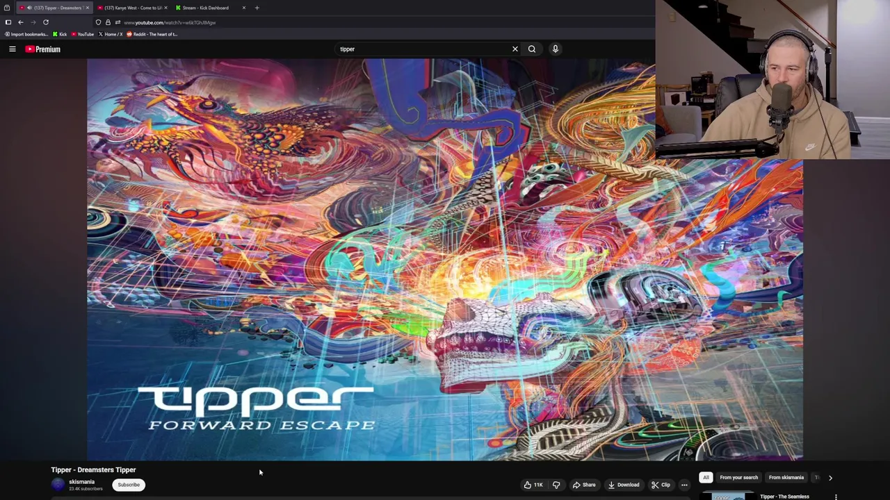890x500 pixels.
Task: Open skismania channel avatar
Action: 58,485
